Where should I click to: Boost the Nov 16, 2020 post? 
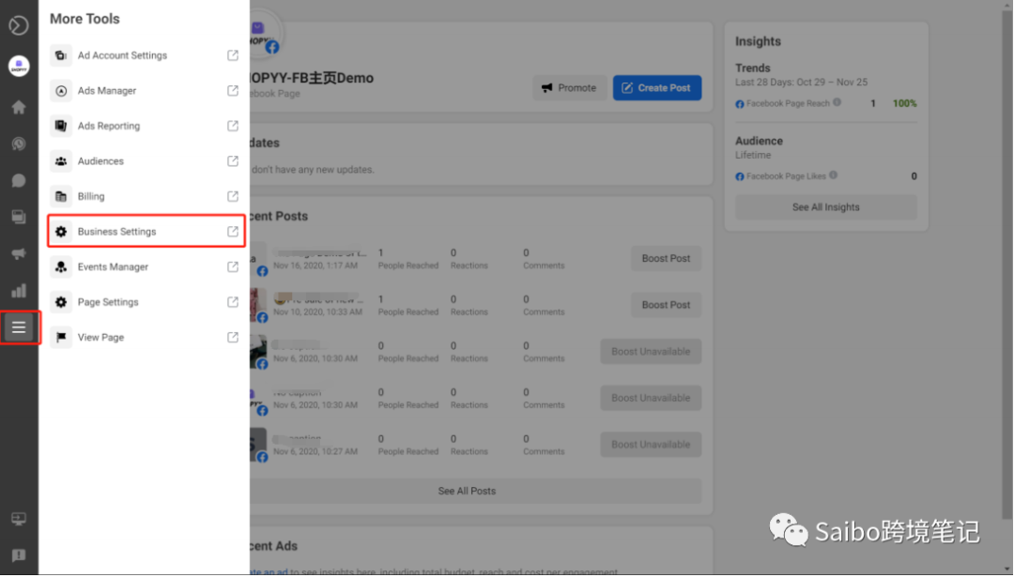coord(666,258)
